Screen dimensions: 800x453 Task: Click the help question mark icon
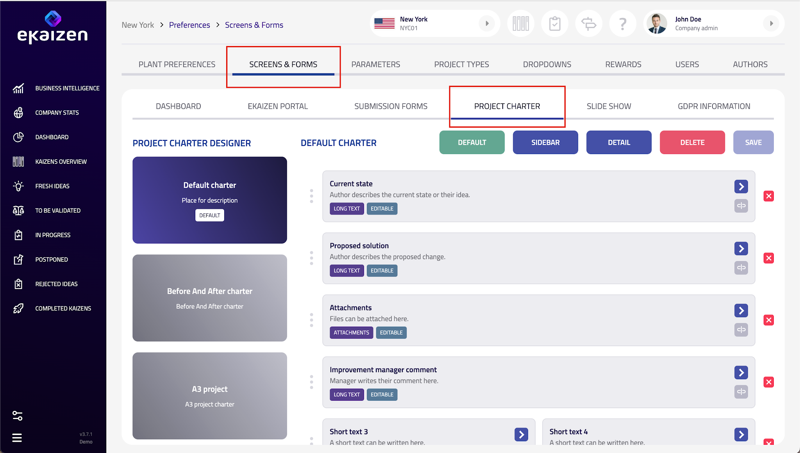click(x=623, y=24)
